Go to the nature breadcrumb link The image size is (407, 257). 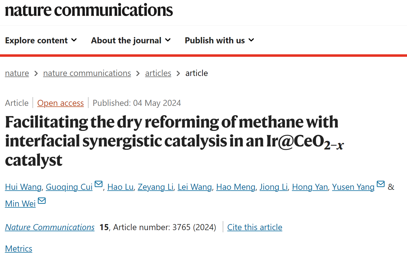click(x=17, y=73)
